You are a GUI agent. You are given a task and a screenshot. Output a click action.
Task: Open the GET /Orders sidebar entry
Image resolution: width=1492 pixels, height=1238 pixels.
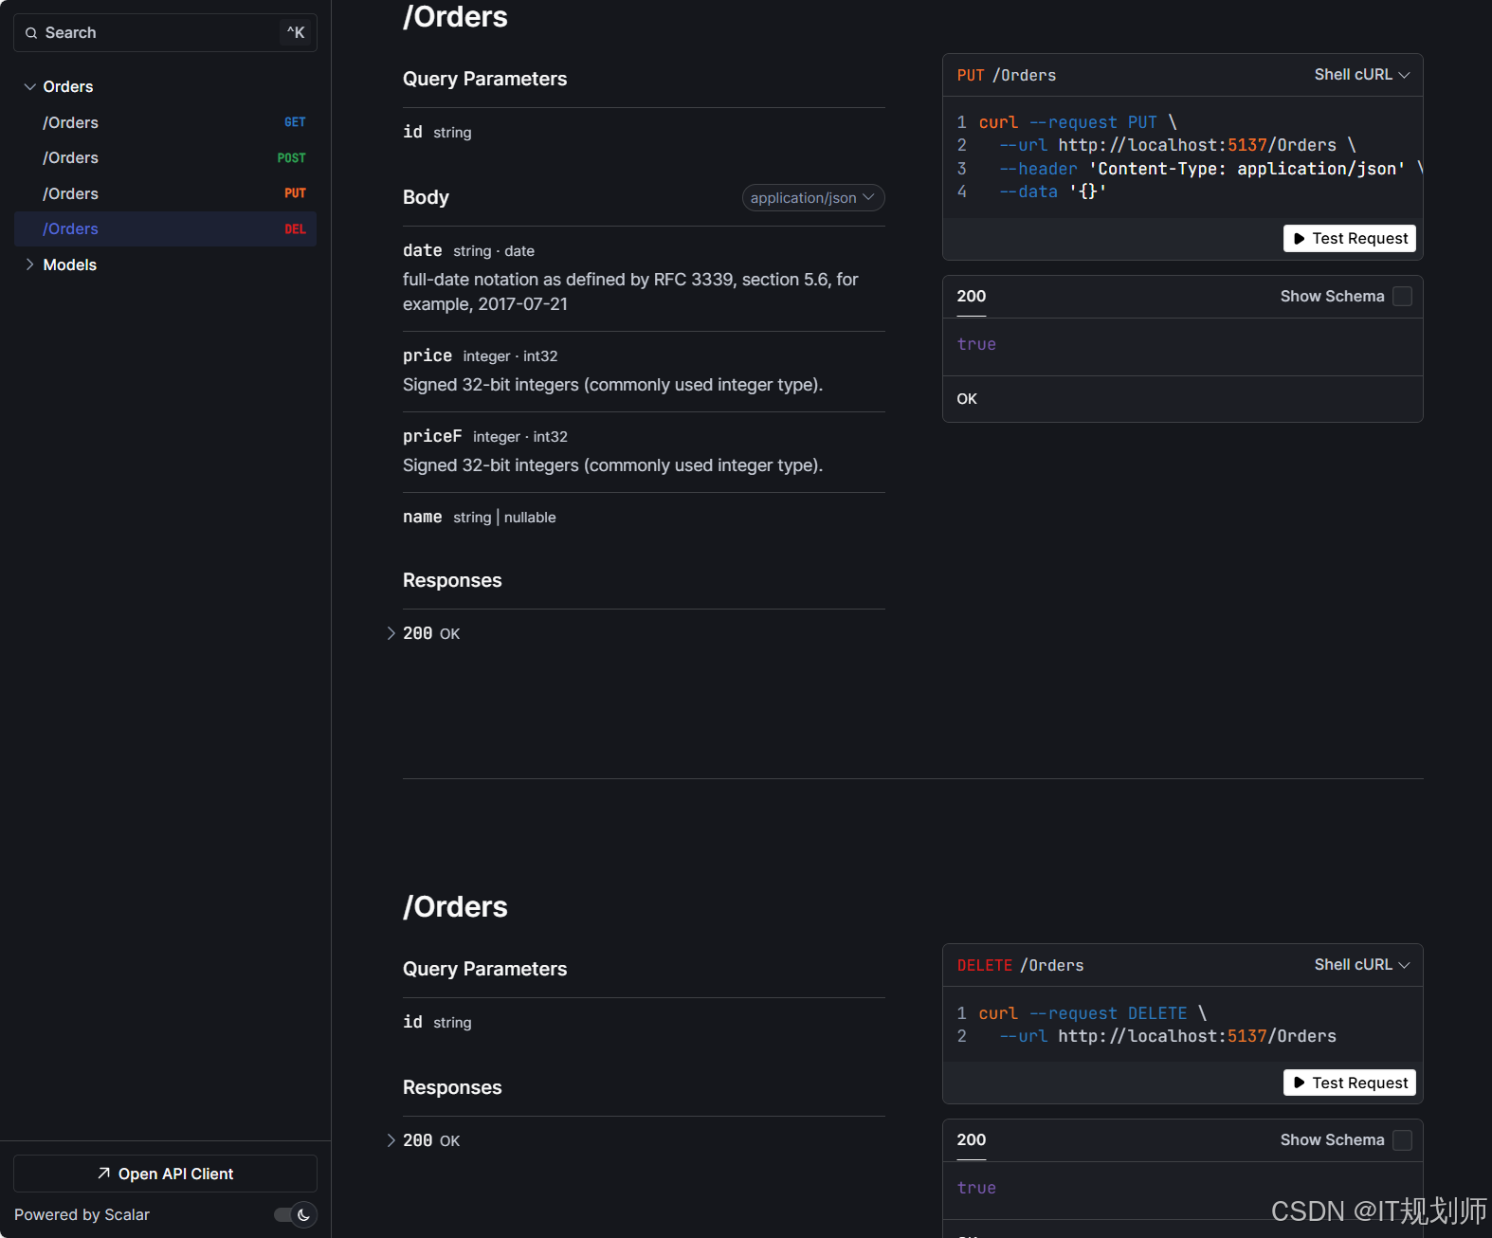165,122
